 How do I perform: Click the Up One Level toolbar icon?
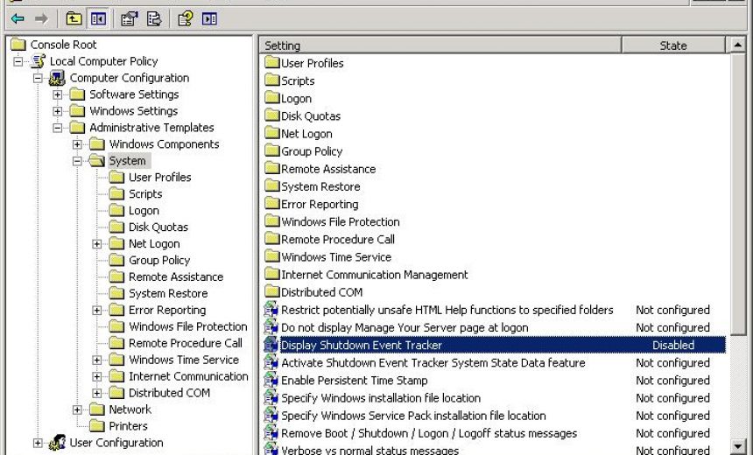click(x=74, y=18)
